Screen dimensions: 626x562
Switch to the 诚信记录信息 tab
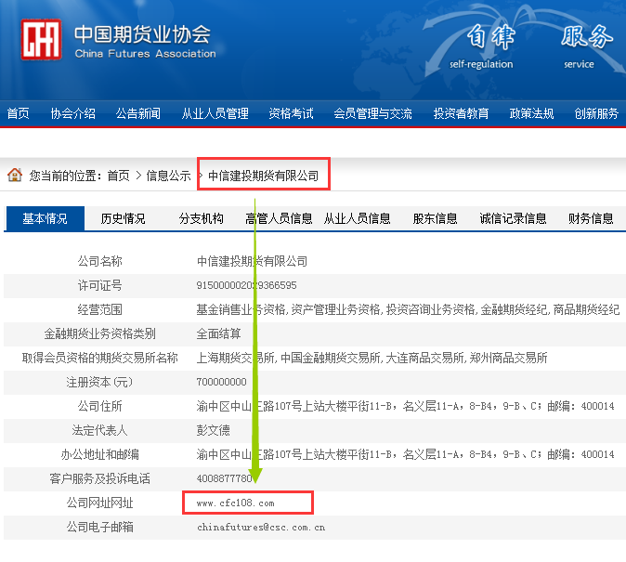click(513, 218)
